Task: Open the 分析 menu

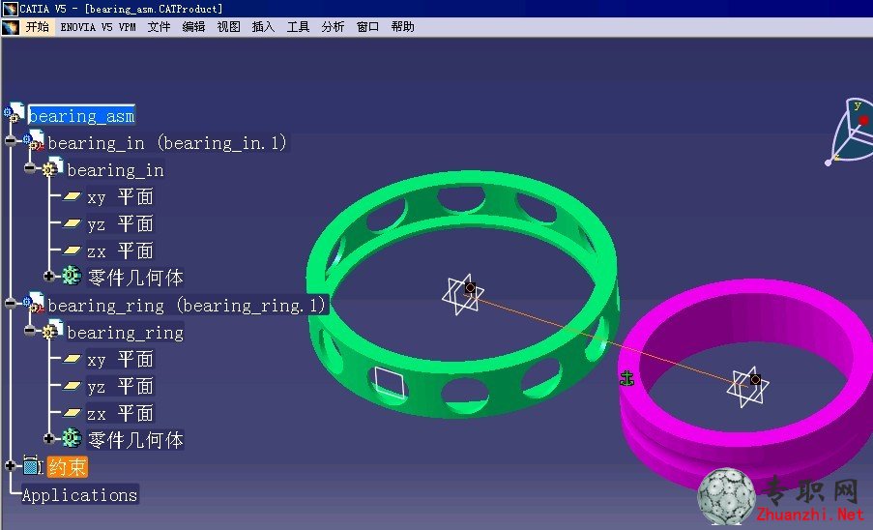Action: point(333,27)
